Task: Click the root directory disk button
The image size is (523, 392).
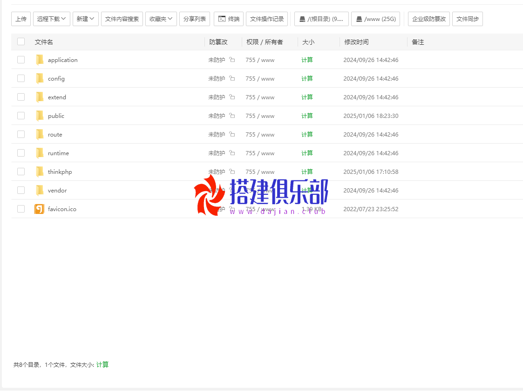Action: pyautogui.click(x=321, y=19)
